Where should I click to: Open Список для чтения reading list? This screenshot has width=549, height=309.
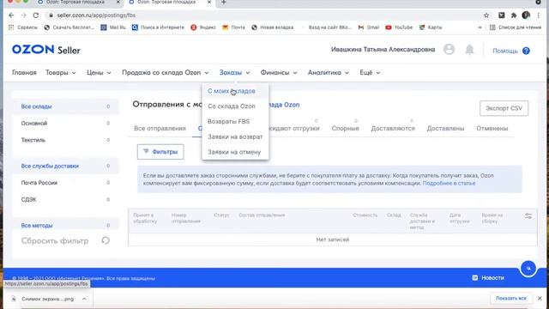click(x=516, y=27)
